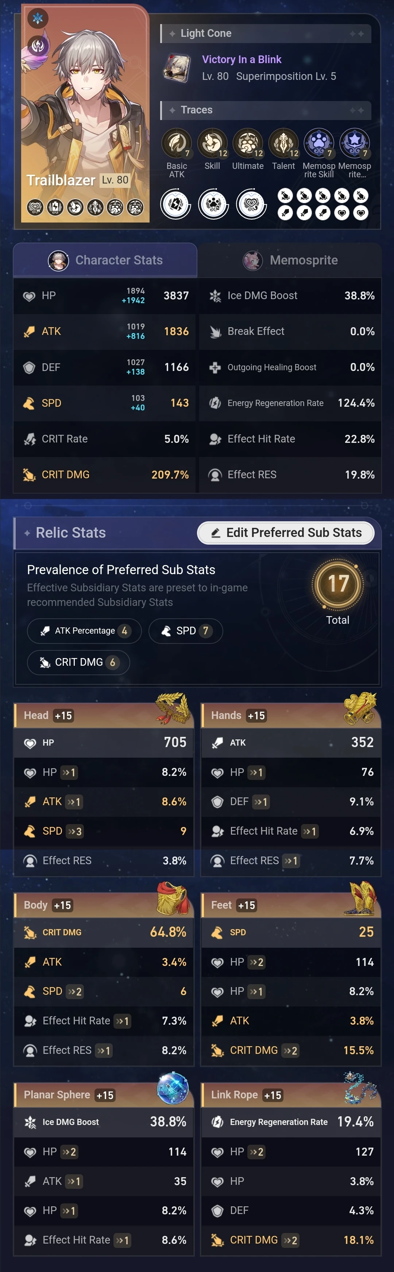This screenshot has height=1272, width=394.
Task: Toggle the ATK Percentage sub stat chip
Action: click(x=84, y=631)
